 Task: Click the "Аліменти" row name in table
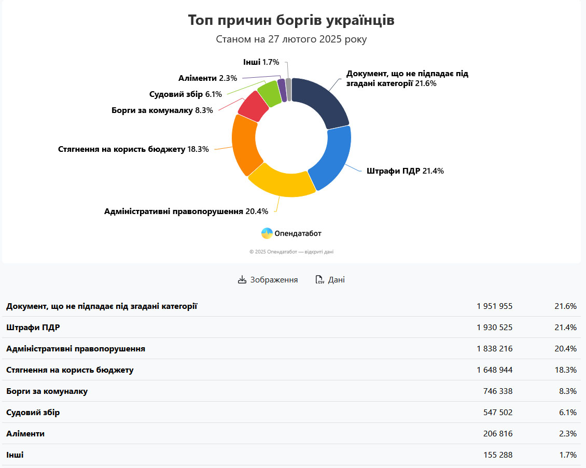pyautogui.click(x=25, y=434)
